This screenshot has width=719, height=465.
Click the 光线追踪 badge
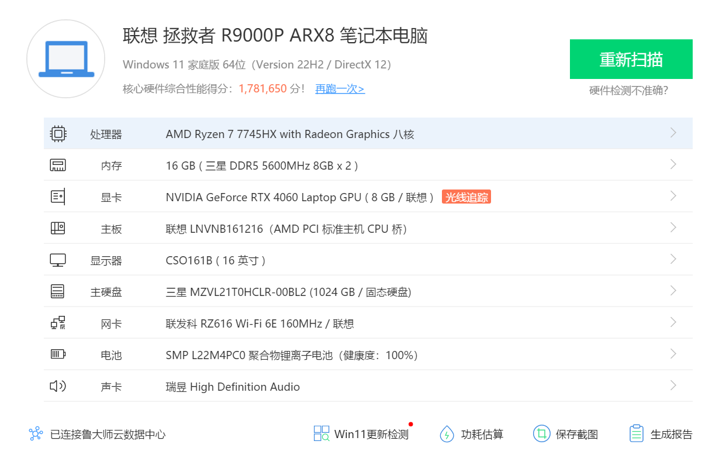pos(466,197)
